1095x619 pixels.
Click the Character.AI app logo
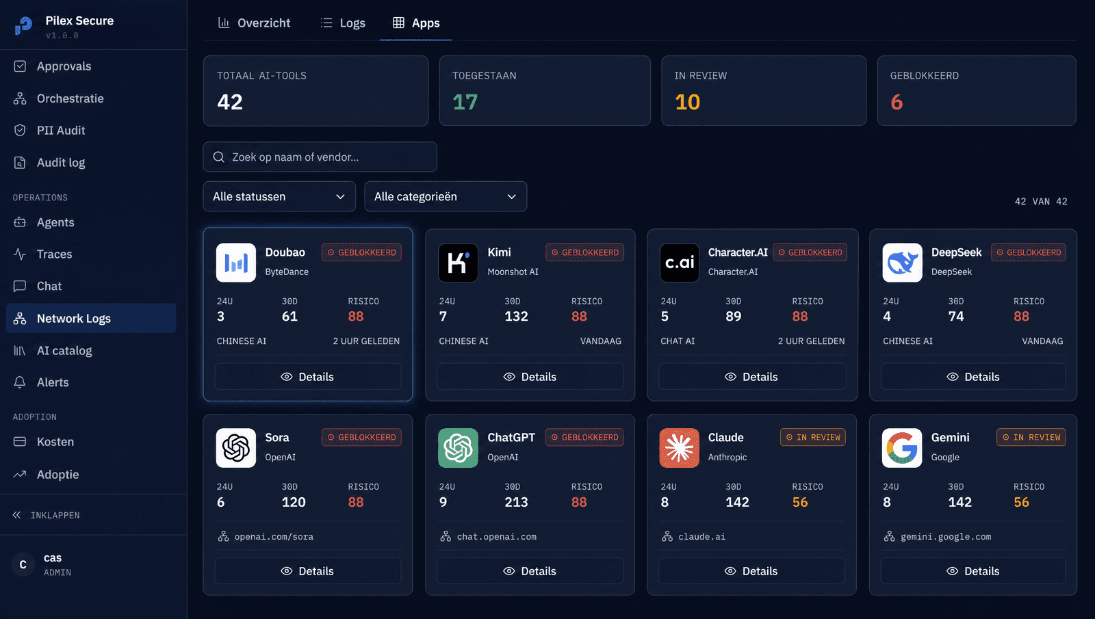(x=680, y=263)
